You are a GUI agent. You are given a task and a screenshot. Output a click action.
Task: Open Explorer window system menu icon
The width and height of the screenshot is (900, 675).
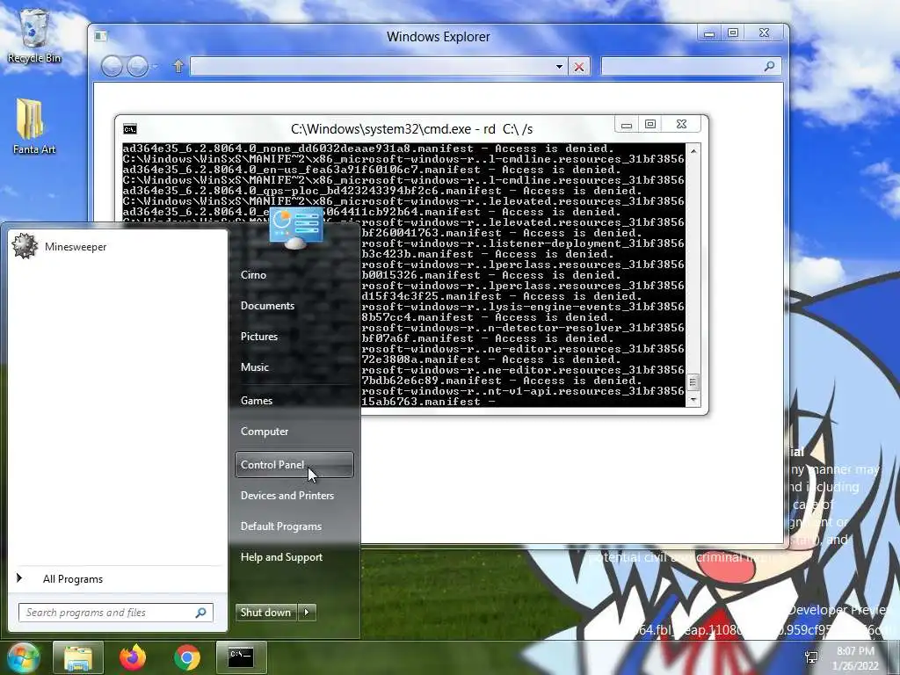click(100, 36)
